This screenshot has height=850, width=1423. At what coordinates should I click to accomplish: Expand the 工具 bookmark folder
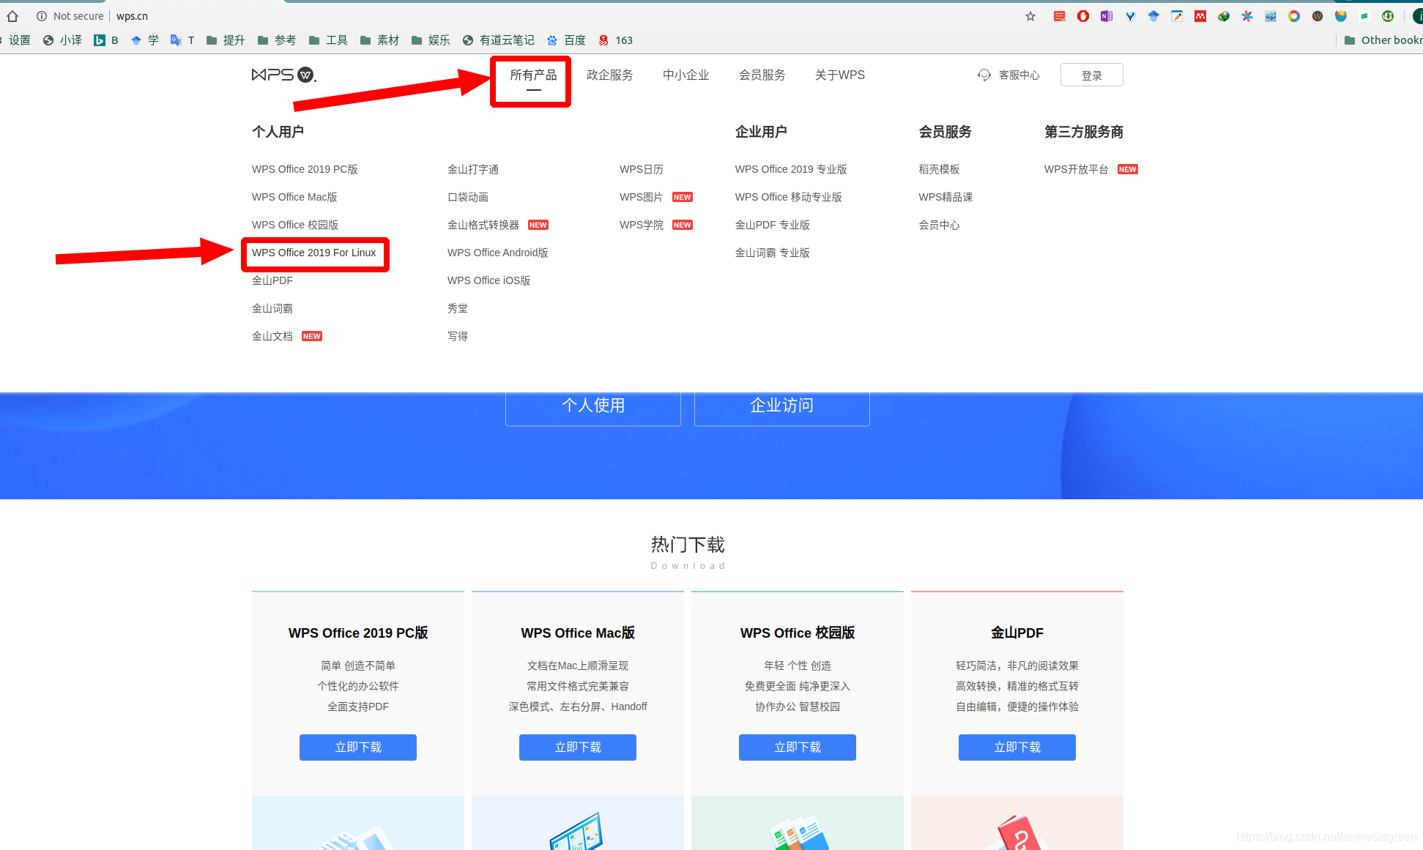328,40
